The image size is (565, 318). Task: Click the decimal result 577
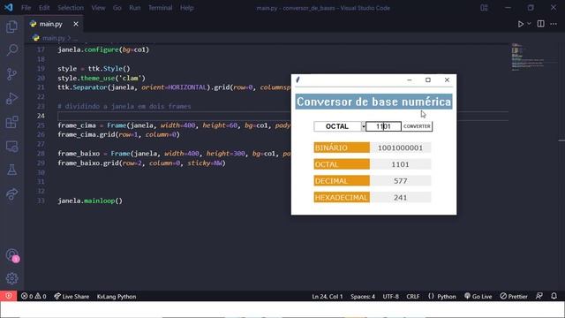click(400, 180)
